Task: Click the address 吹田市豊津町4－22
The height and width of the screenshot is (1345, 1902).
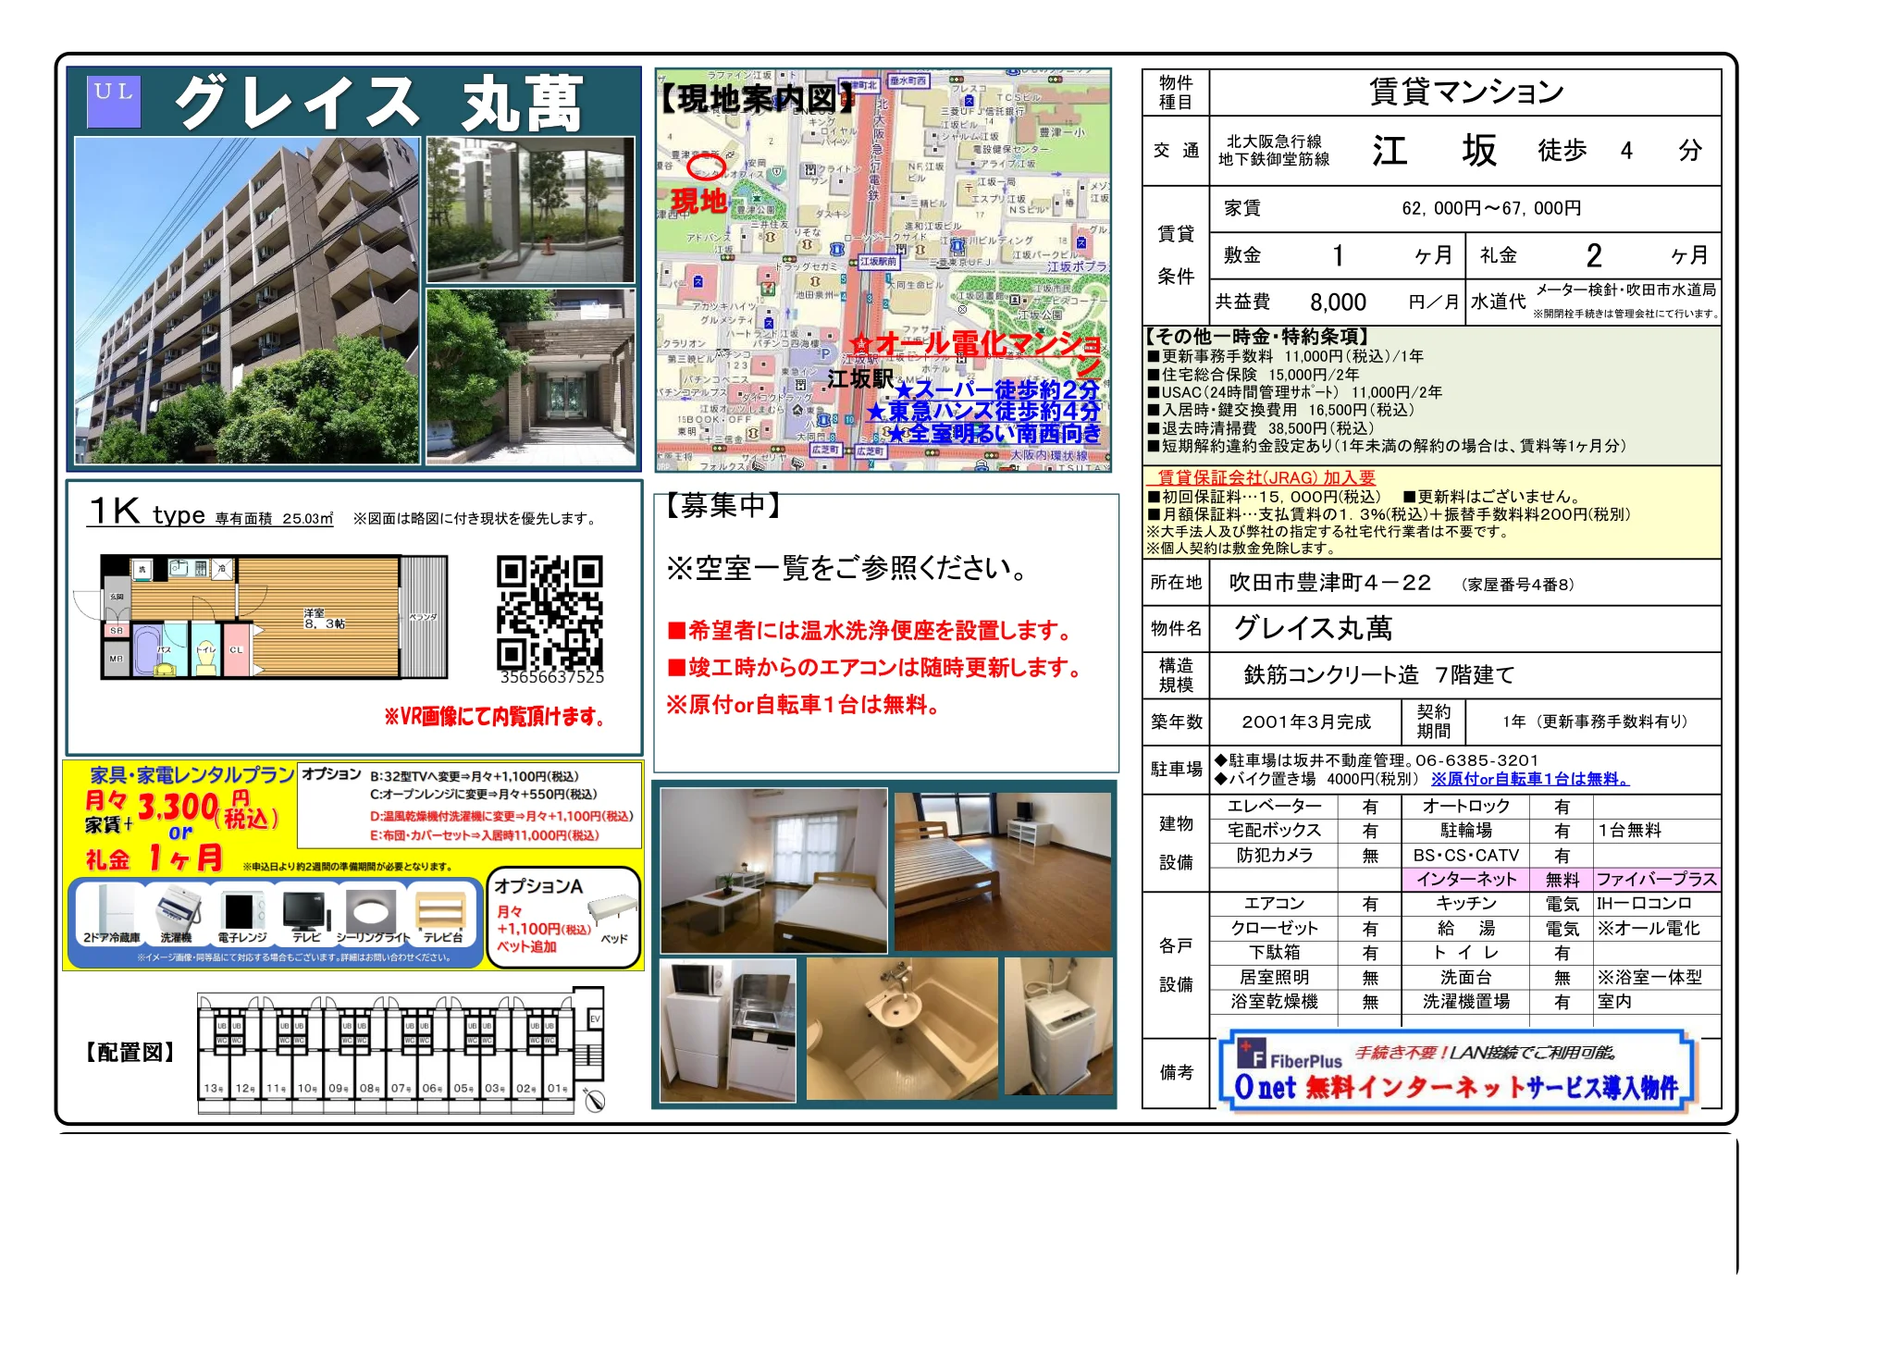Action: (1330, 583)
